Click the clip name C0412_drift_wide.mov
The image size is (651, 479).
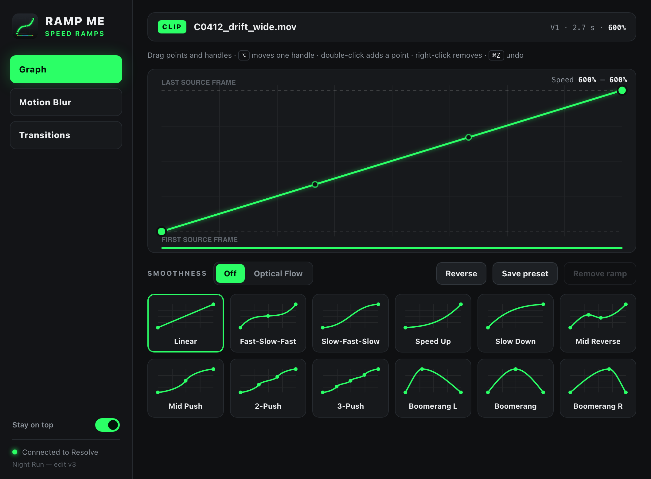point(245,27)
